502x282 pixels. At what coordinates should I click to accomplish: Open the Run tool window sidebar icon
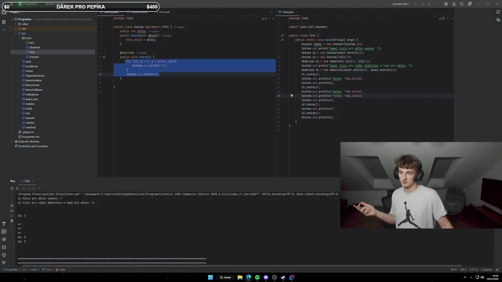point(4,231)
